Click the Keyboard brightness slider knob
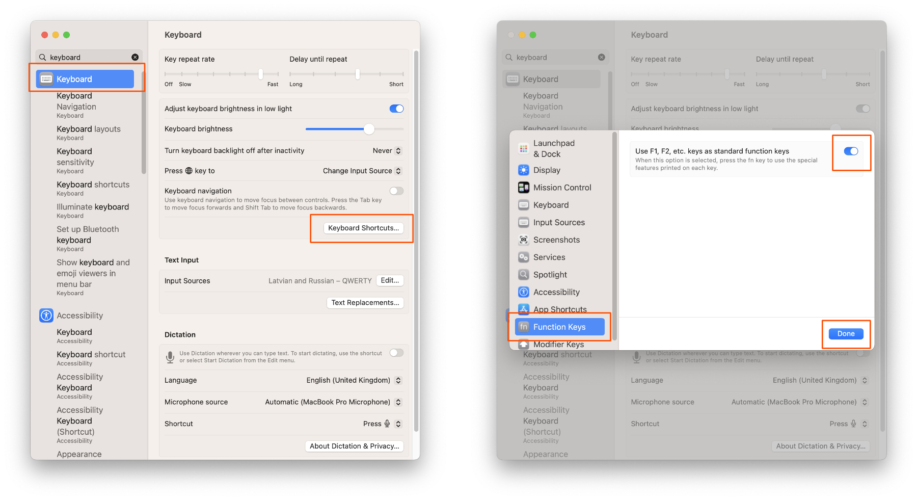Image resolution: width=917 pixels, height=500 pixels. tap(369, 129)
